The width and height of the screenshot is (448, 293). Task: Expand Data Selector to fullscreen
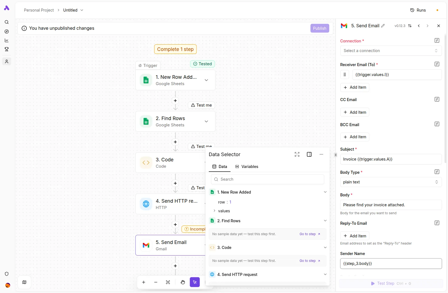coord(297,154)
